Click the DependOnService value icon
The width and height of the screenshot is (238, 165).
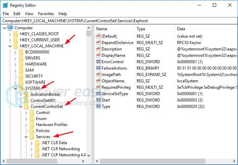click(98, 42)
